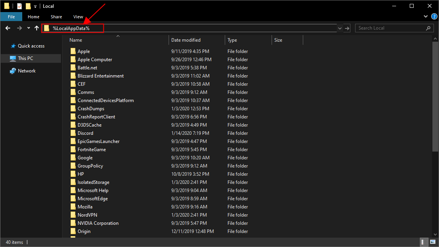Expand the ribbon using the chevron
Image resolution: width=439 pixels, height=247 pixels.
(x=426, y=17)
